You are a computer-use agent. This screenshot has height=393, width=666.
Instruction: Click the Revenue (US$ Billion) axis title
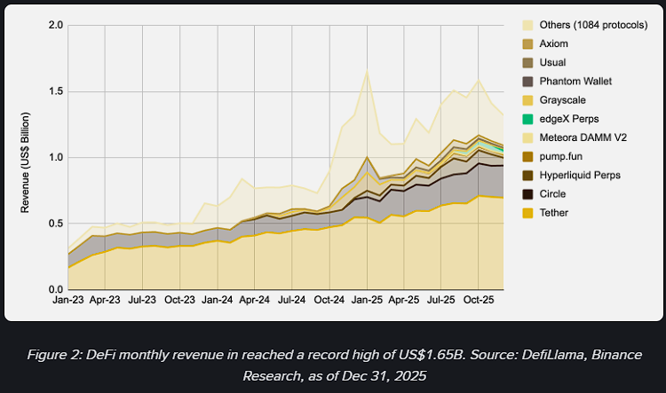point(28,157)
